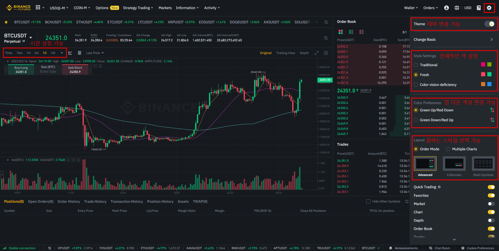Toggle the dark Theme switch
The width and height of the screenshot is (499, 251).
[x=489, y=24]
